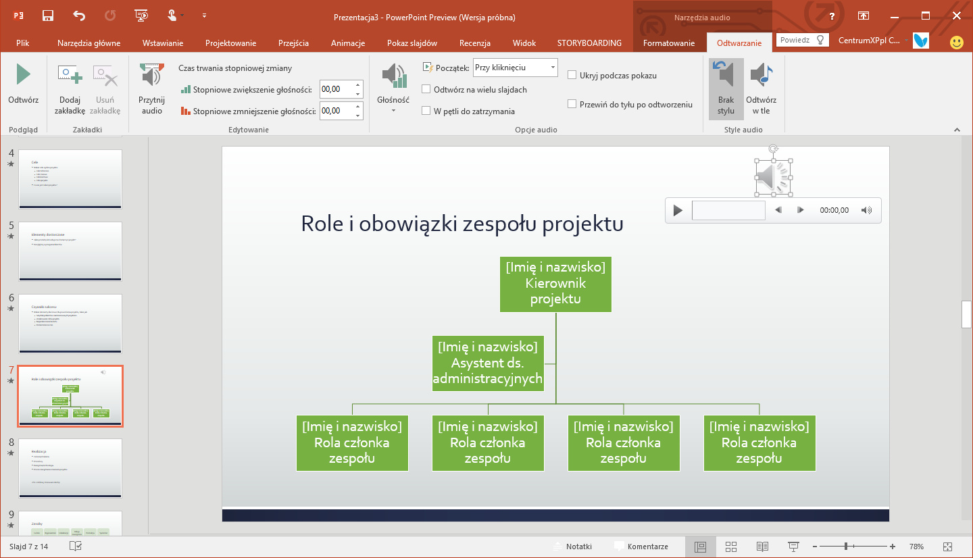Click Dodaj zakładkę bookmark icon
973x558 pixels.
click(x=70, y=75)
